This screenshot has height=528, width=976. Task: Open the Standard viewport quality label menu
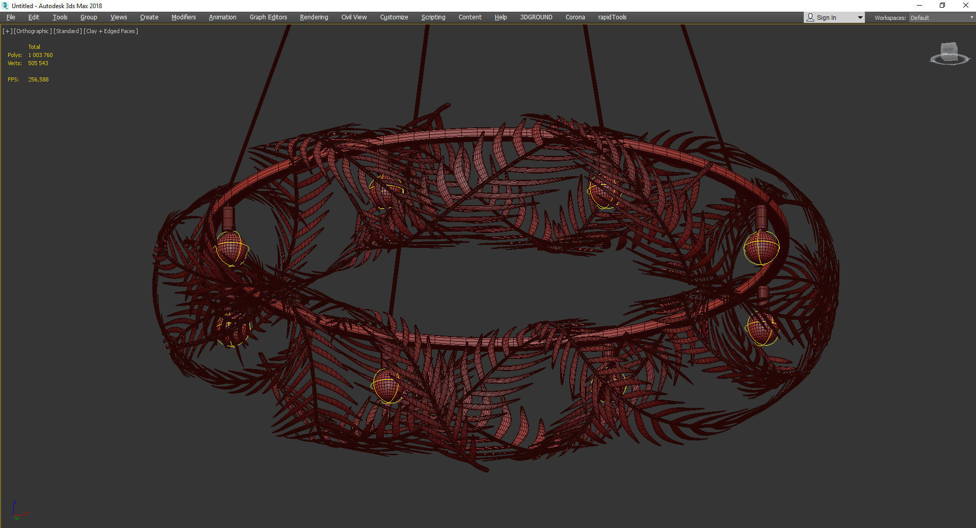pyautogui.click(x=68, y=31)
